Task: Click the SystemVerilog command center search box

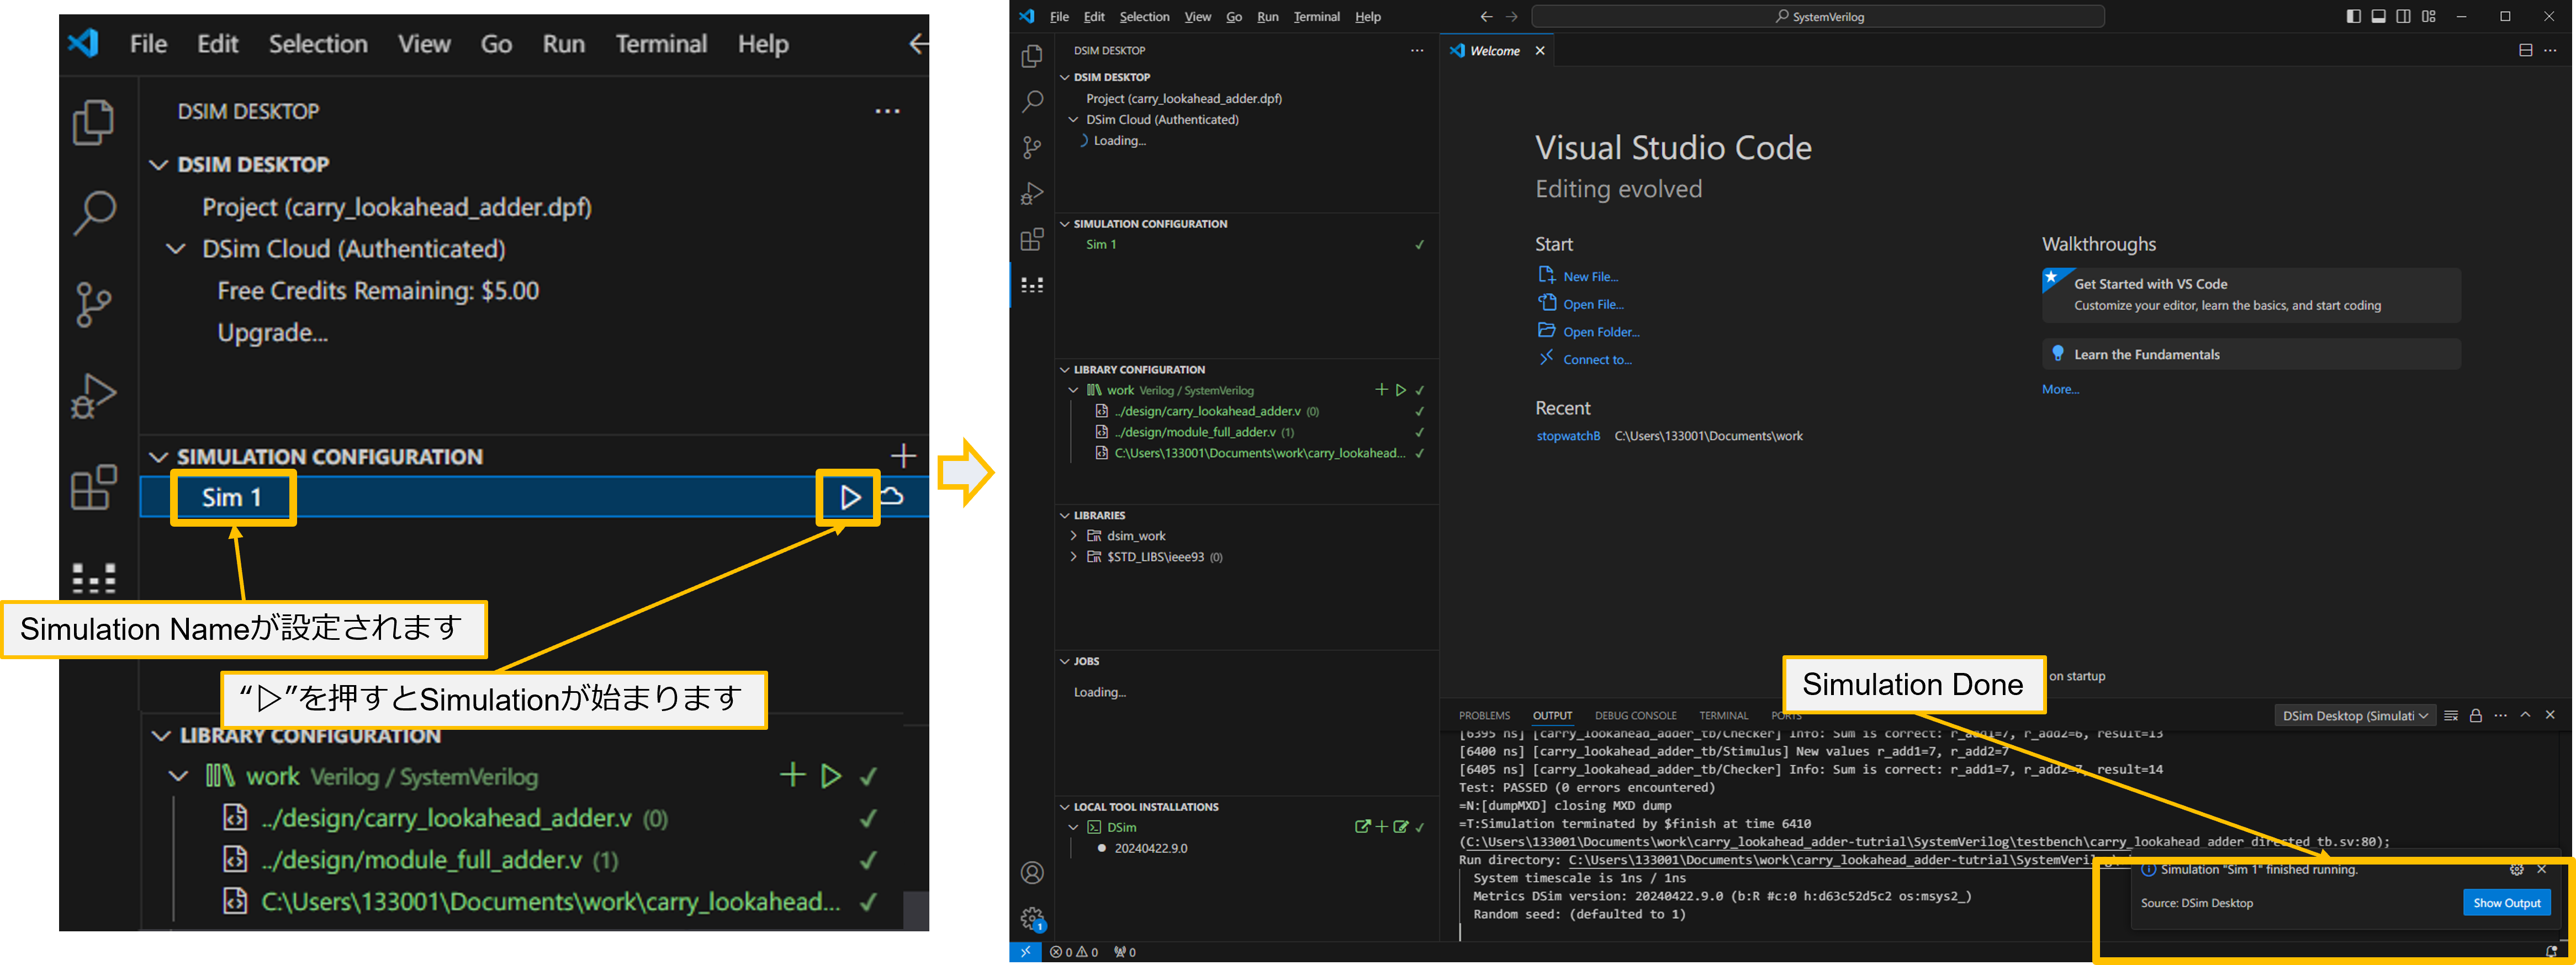Action: (x=1817, y=16)
